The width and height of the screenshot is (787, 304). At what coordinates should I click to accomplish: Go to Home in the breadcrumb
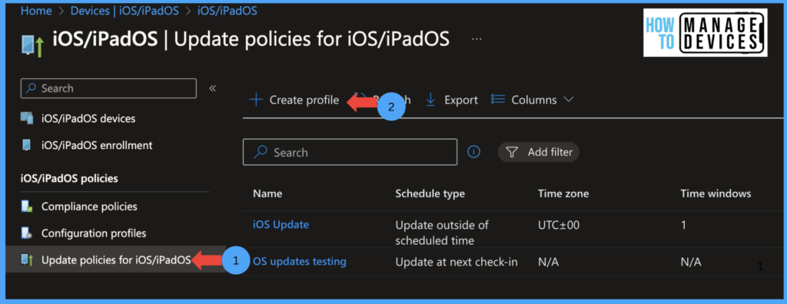click(36, 11)
